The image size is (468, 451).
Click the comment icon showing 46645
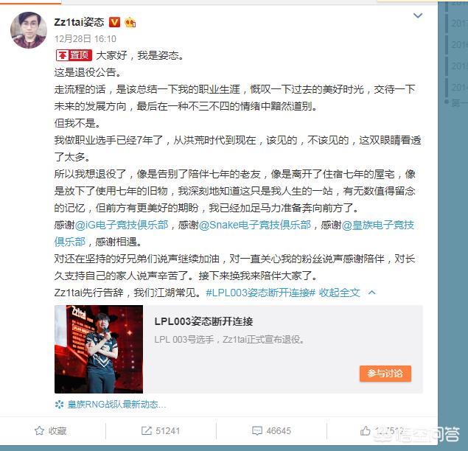[257, 430]
